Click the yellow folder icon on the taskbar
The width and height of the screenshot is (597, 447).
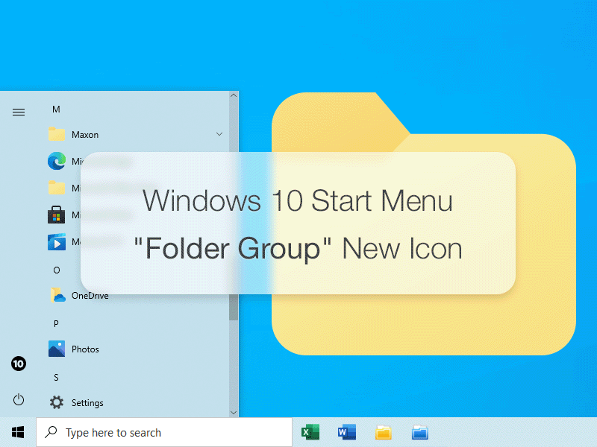383,432
